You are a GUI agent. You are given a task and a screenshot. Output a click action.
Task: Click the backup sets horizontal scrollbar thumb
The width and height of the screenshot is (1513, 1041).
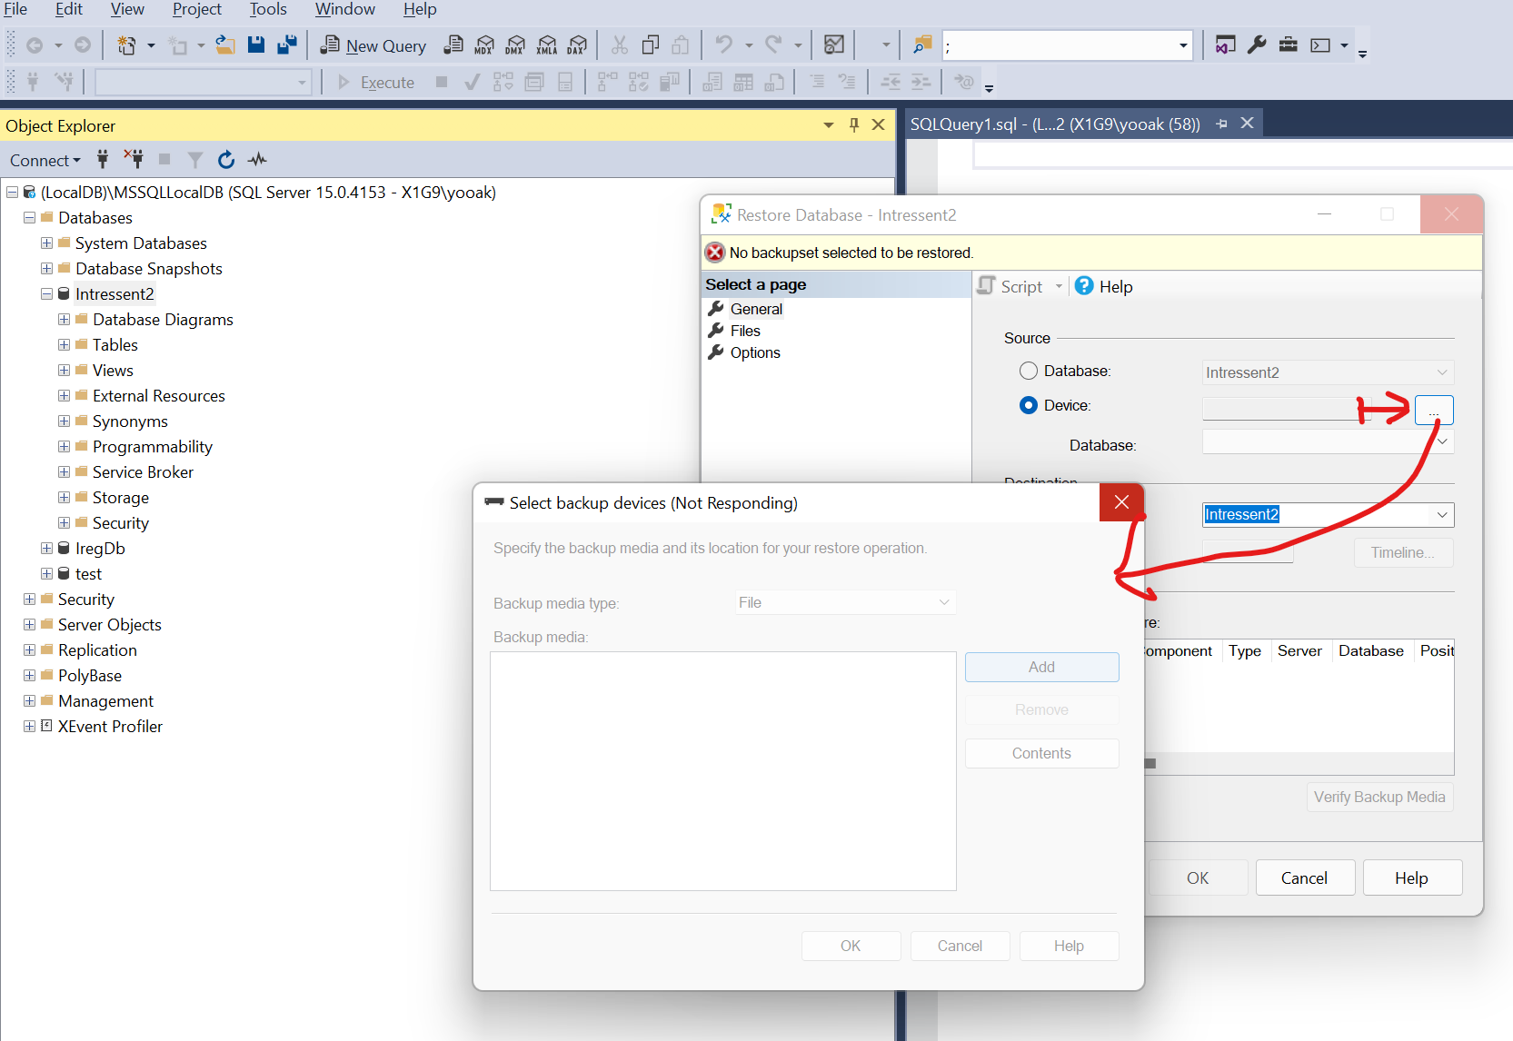coord(1150,764)
